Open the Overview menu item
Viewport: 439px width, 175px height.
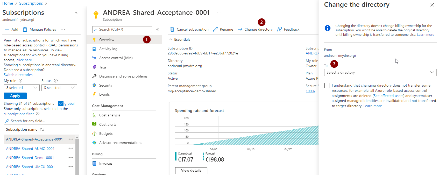click(x=124, y=40)
